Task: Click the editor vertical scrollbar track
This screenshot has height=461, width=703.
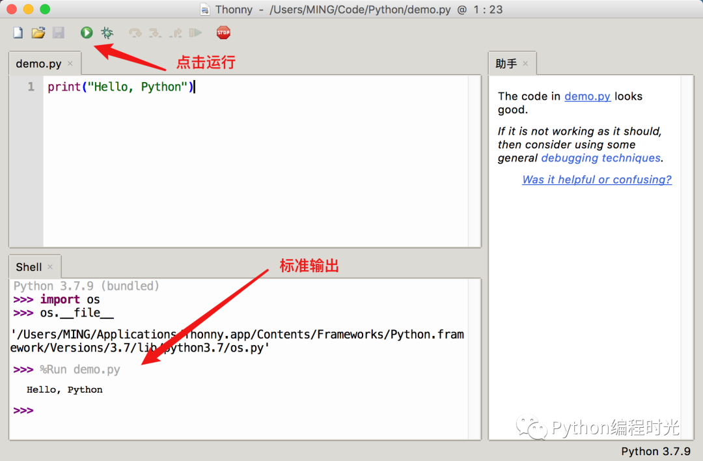Action: pyautogui.click(x=475, y=161)
